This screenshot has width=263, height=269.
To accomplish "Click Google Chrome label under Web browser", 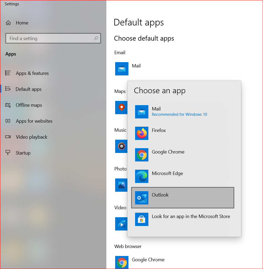I will pyautogui.click(x=148, y=260).
